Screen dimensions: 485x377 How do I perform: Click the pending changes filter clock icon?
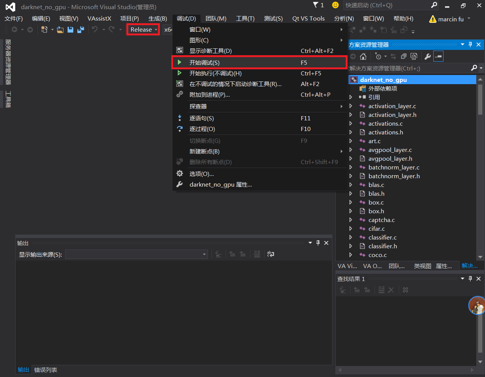coord(378,56)
